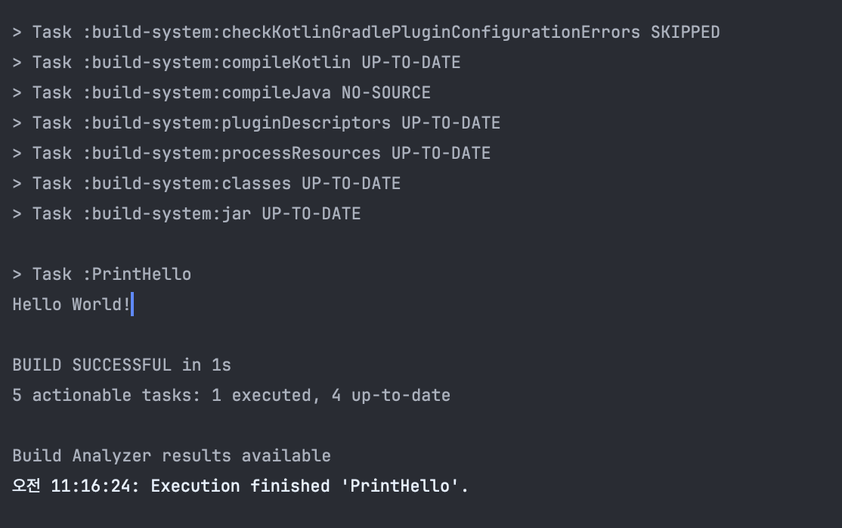Viewport: 842px width, 528px height.
Task: Click the compileJava NO-SOURCE task line
Action: 221,92
